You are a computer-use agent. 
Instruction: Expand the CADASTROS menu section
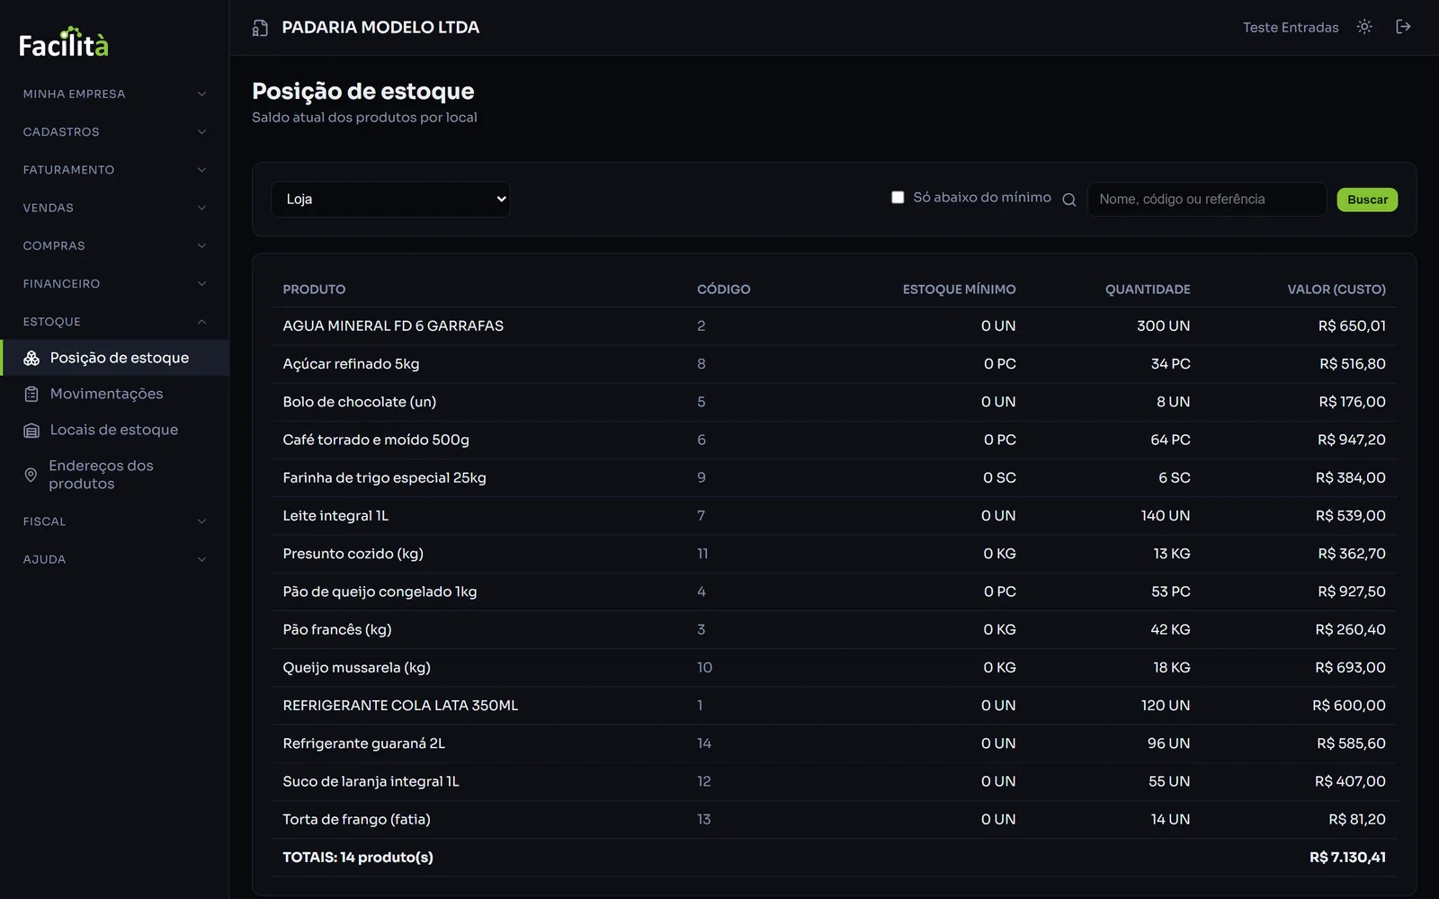click(x=114, y=132)
